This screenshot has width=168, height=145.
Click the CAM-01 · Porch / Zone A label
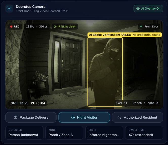(137, 103)
